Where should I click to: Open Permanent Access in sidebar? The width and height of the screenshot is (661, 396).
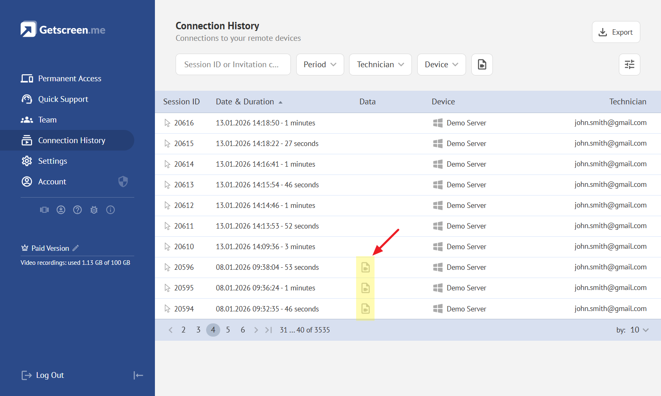pyautogui.click(x=69, y=78)
